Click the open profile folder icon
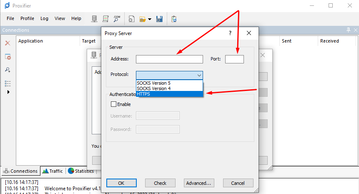Screen dimensions: 359x194 (143, 19)
